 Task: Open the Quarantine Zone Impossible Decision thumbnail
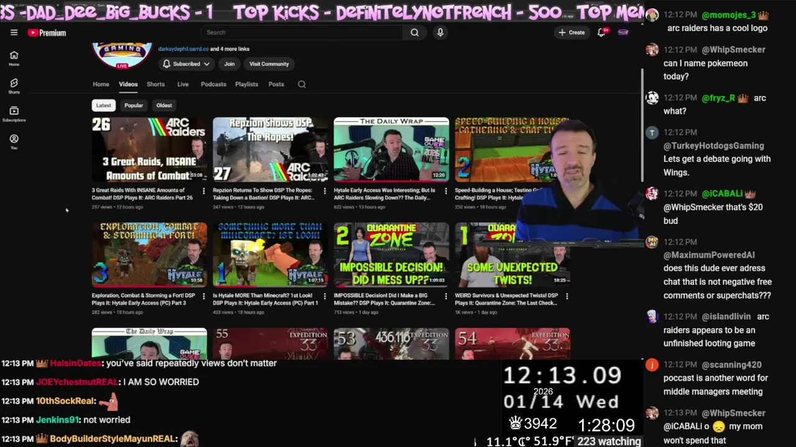tap(391, 255)
